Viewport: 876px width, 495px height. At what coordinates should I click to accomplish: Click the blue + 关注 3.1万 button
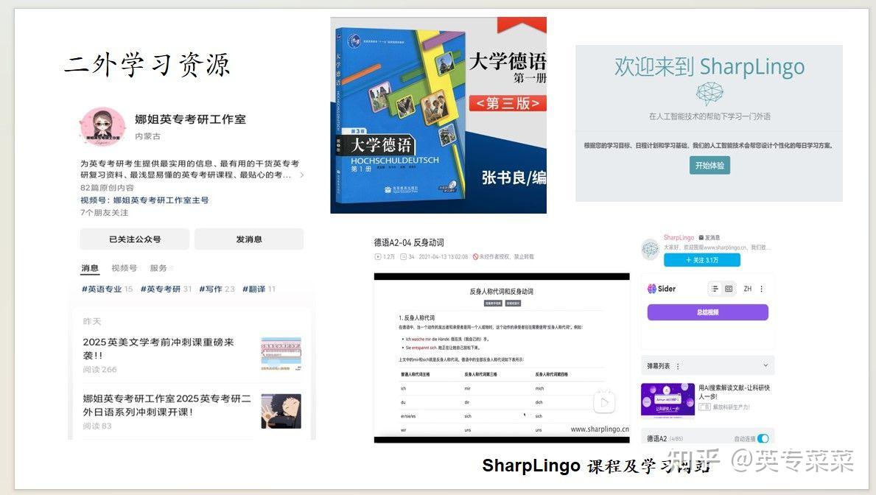coord(701,260)
